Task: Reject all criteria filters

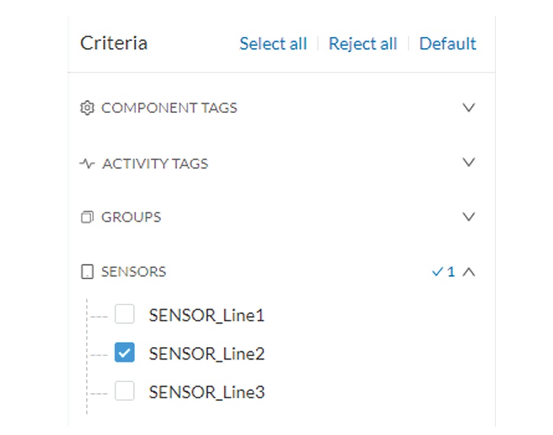Action: tap(363, 43)
